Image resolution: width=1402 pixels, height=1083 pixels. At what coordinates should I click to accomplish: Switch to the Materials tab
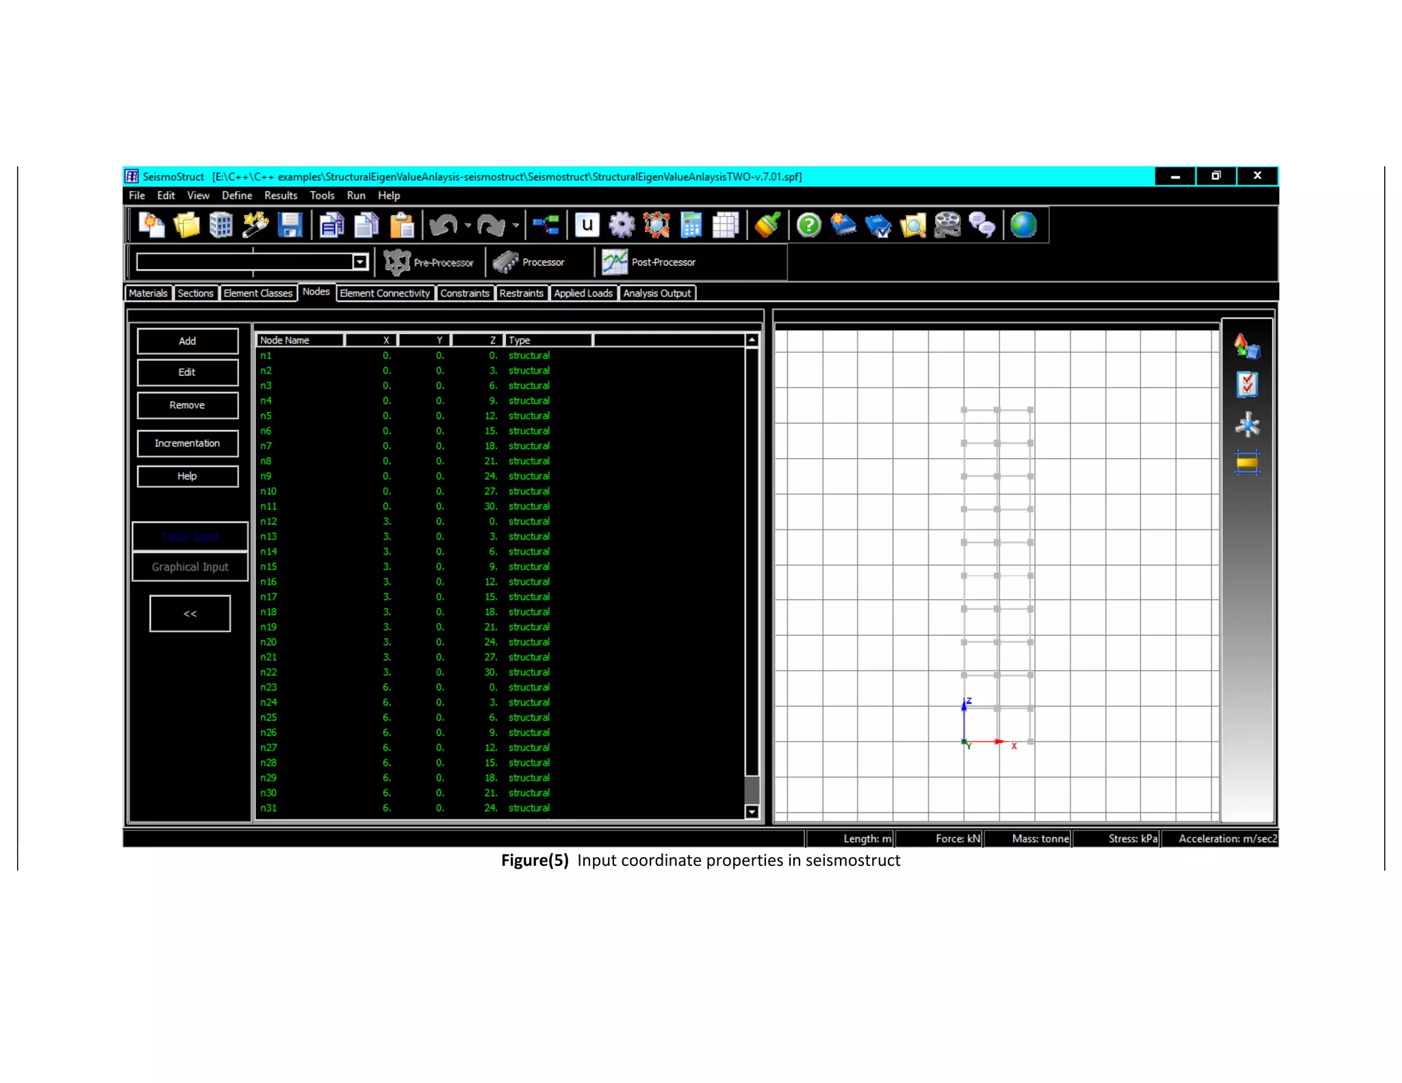[x=148, y=293]
